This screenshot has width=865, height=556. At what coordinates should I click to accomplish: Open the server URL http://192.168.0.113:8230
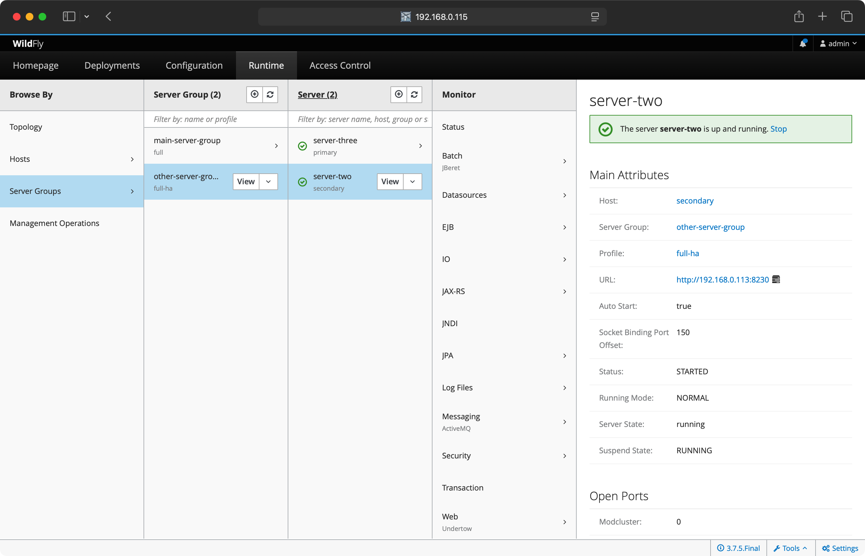pyautogui.click(x=722, y=280)
